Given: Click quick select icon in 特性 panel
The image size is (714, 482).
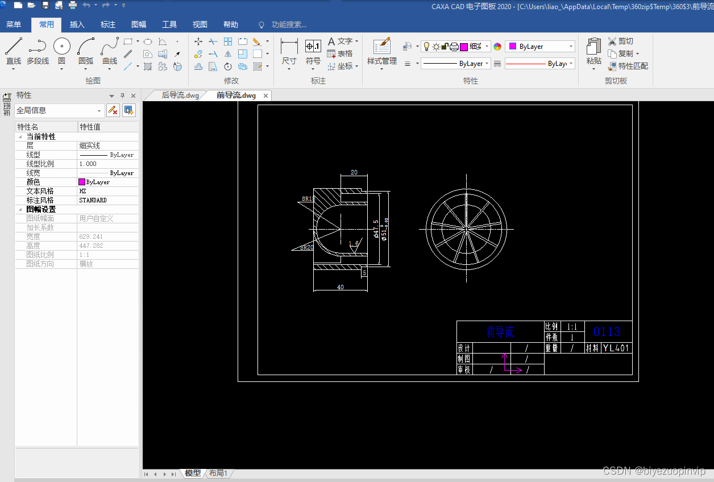Looking at the screenshot, I should click(x=129, y=110).
